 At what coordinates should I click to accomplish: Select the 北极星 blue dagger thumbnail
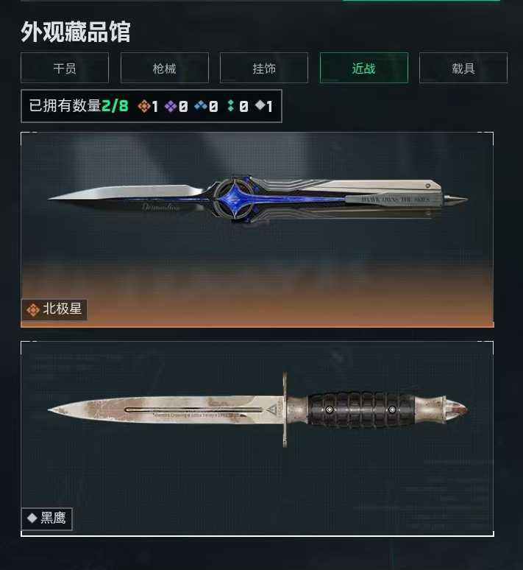click(257, 230)
